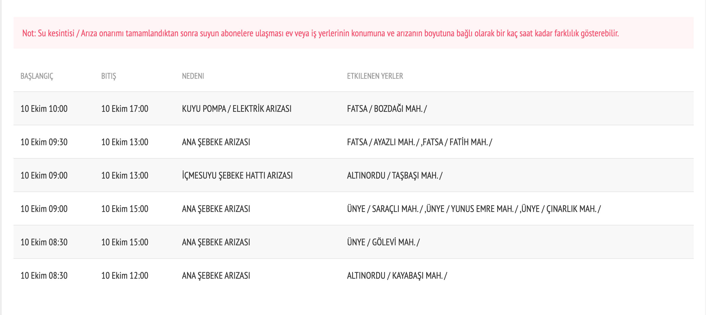Click the 10 Ekim 10:00 start time cell
706x315 pixels.
coord(44,109)
